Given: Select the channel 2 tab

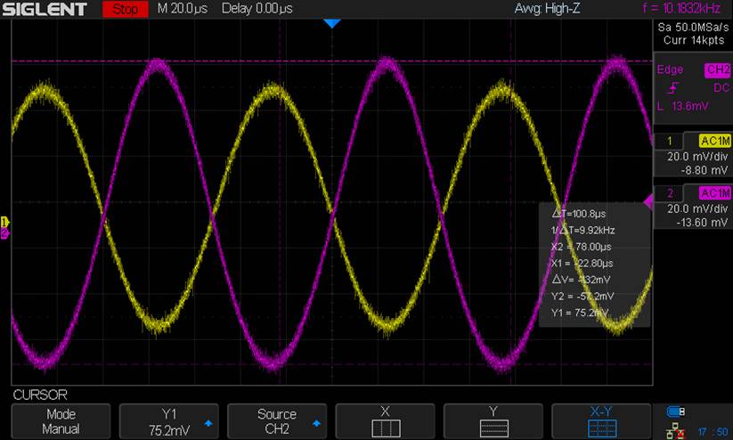Looking at the screenshot, I should (669, 194).
